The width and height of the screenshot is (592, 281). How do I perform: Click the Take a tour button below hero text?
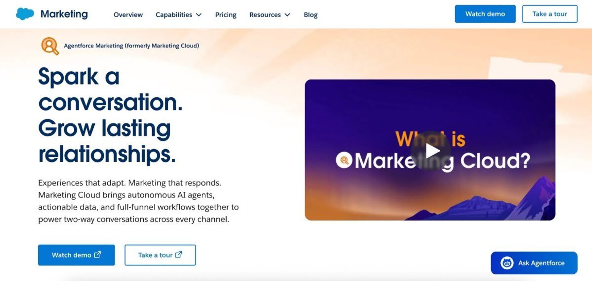(x=160, y=255)
